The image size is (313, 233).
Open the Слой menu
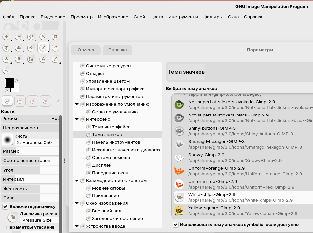pyautogui.click(x=139, y=17)
